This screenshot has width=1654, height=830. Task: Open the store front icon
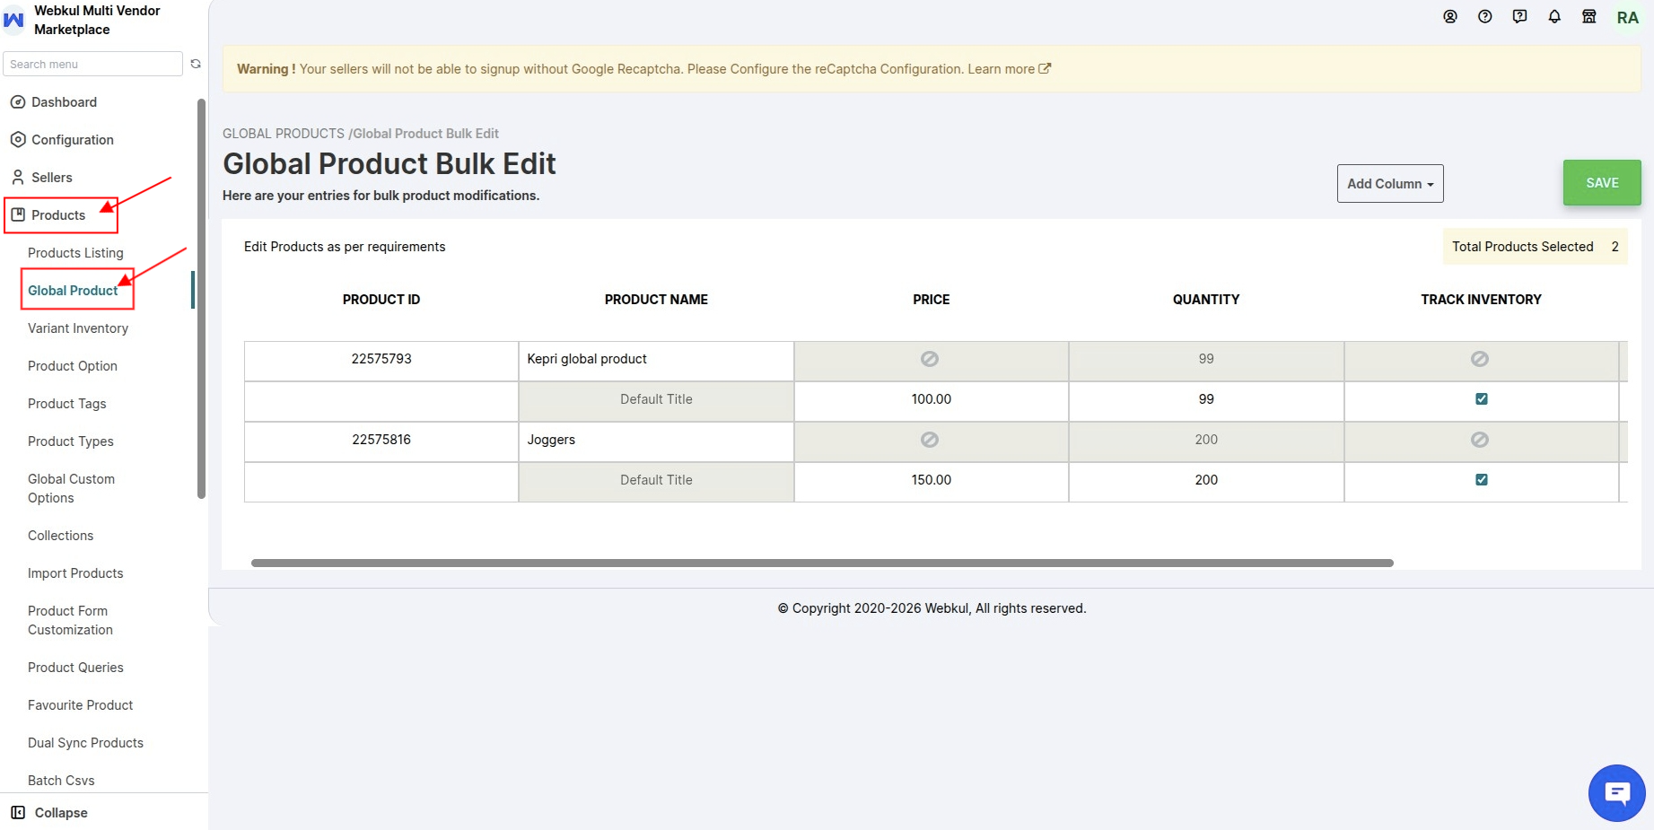1589,16
